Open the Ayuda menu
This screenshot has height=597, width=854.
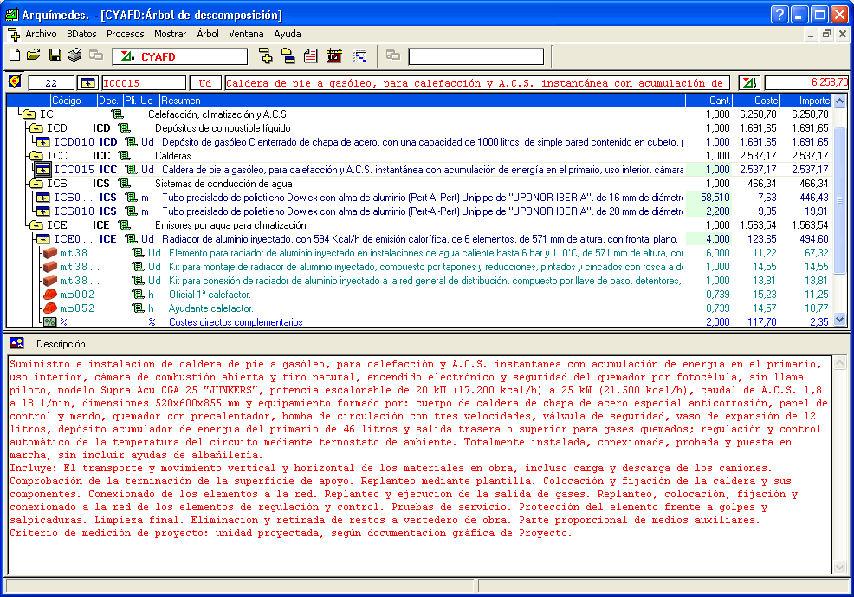287,34
